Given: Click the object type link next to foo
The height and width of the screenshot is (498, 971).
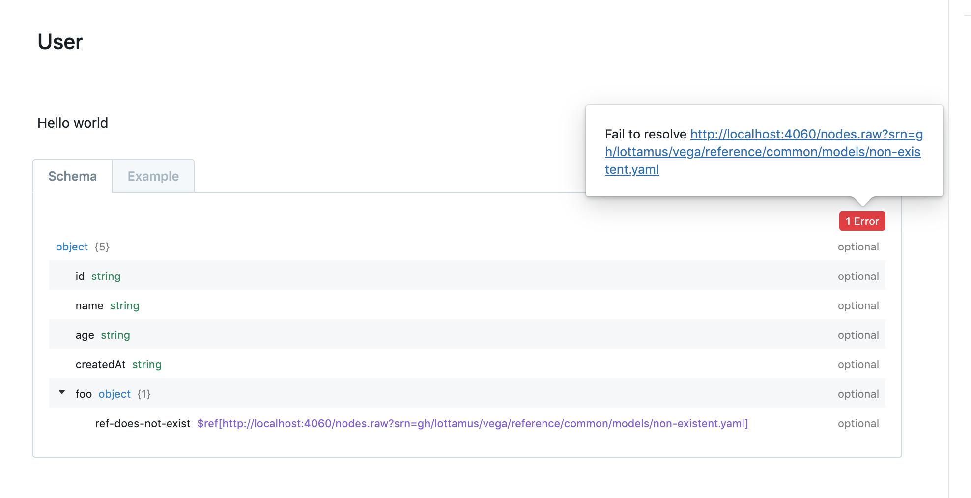Looking at the screenshot, I should click(x=114, y=393).
